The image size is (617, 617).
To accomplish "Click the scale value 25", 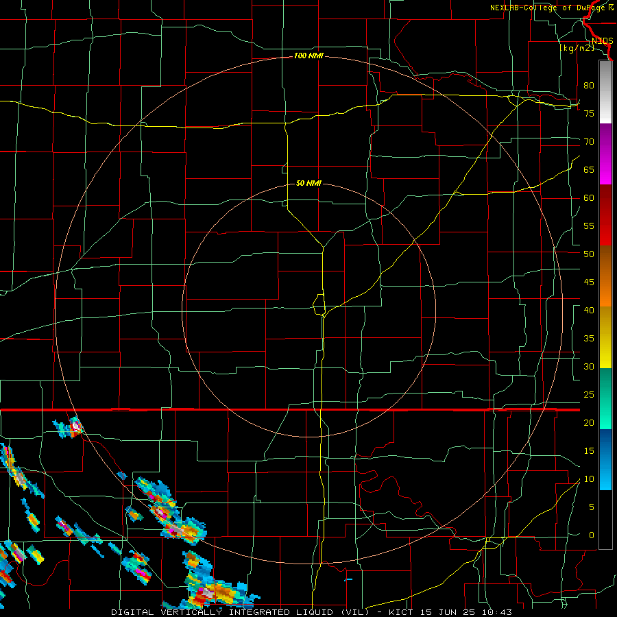I will pos(589,395).
